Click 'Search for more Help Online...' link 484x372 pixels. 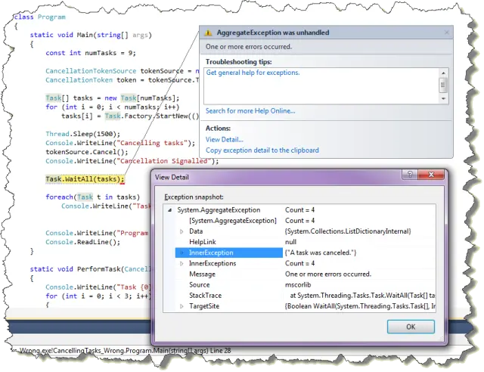point(250,111)
